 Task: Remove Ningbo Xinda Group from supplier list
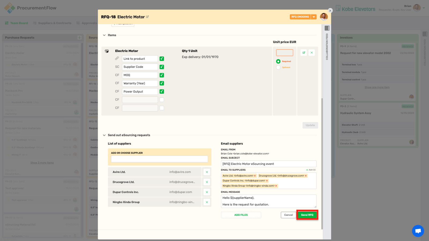207,202
